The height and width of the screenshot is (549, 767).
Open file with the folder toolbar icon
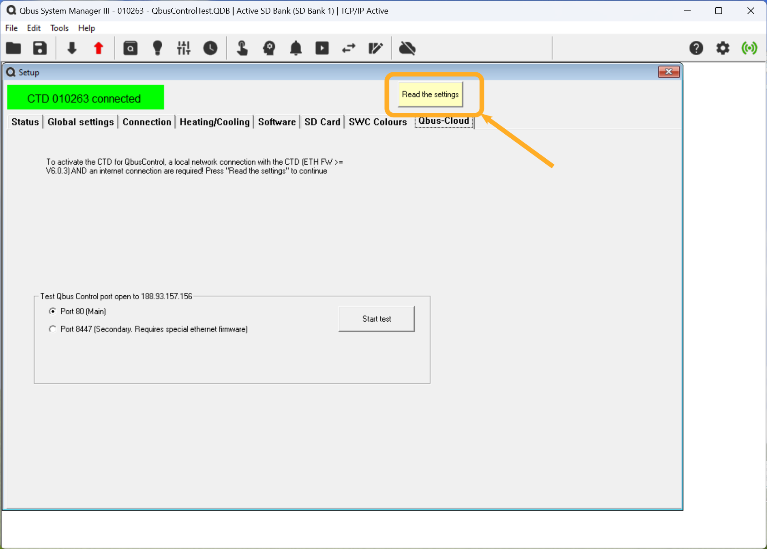[x=14, y=48]
